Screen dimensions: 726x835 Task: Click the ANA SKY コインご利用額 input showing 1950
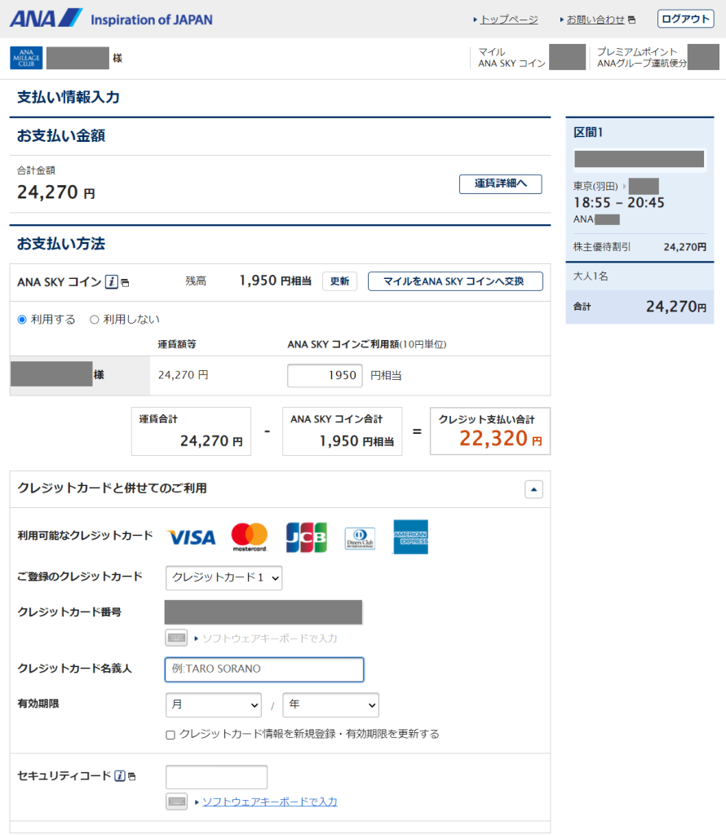(x=325, y=375)
